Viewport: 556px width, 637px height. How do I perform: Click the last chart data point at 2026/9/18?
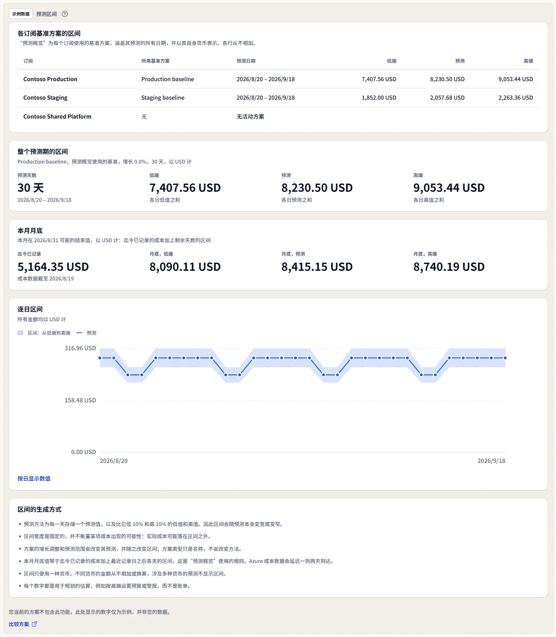[x=505, y=358]
